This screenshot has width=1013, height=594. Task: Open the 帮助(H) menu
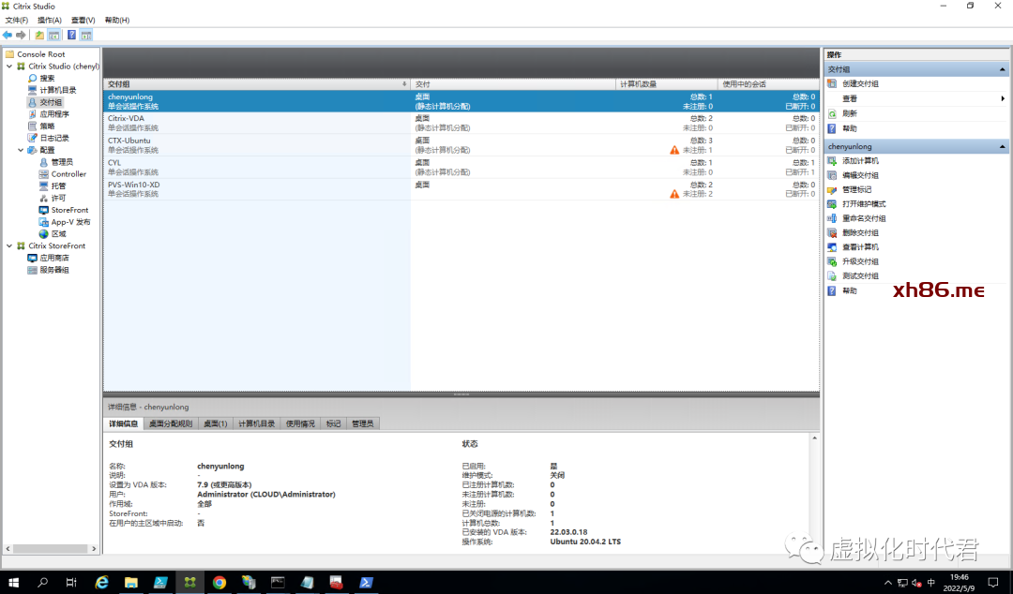click(x=117, y=20)
